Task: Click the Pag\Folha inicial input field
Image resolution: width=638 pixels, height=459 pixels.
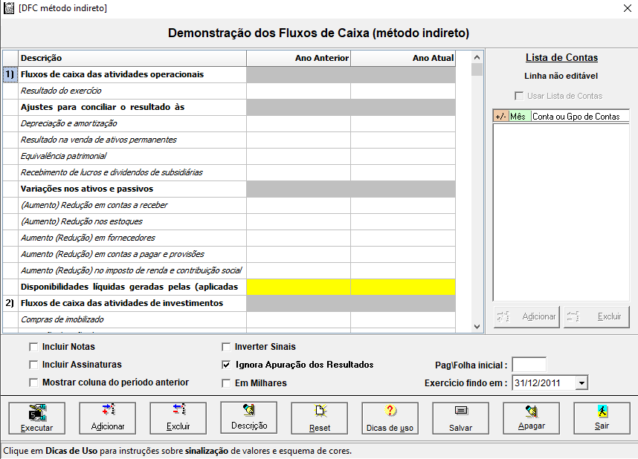Action: 529,365
